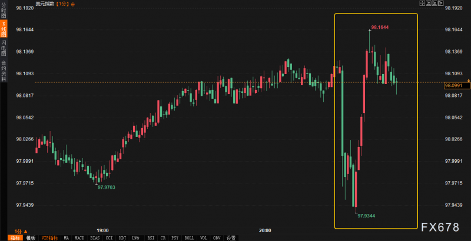Click right axis value 98.0542

point(453,118)
